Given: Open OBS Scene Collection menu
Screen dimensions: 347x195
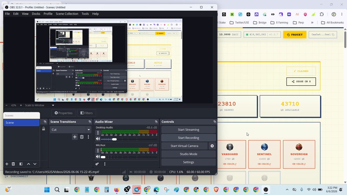Looking at the screenshot, I should pos(67,14).
